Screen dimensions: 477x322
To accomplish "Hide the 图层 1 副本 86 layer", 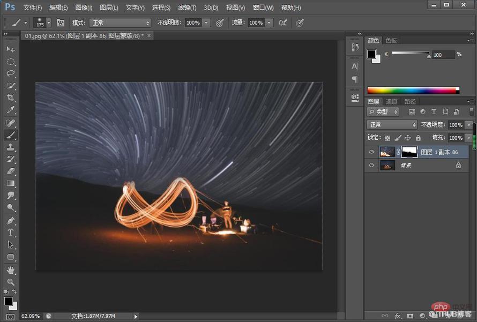I will point(371,152).
